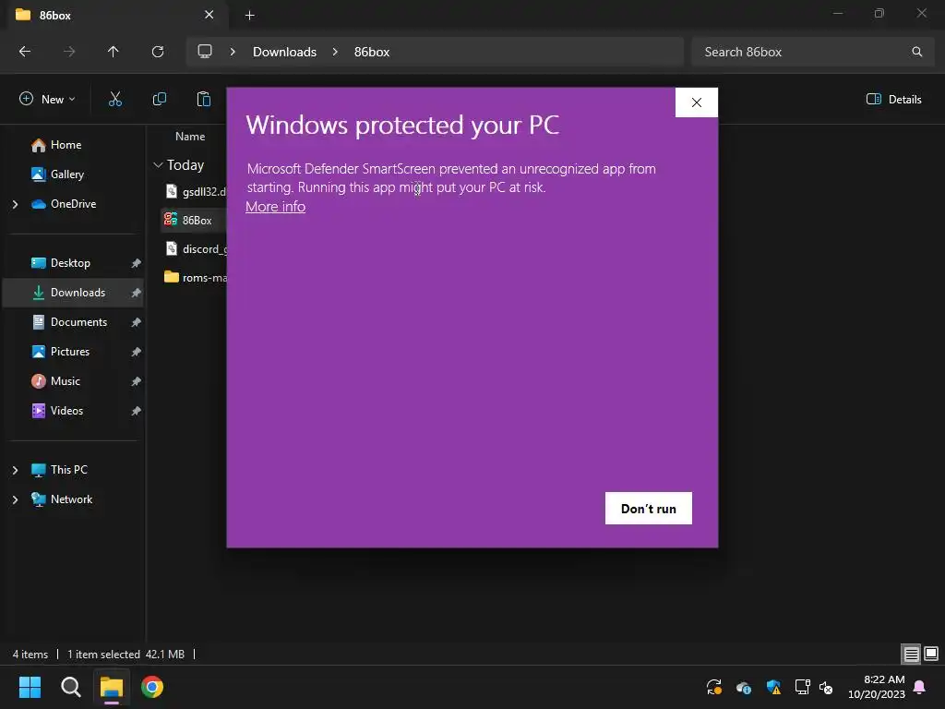The width and height of the screenshot is (945, 709).
Task: Click the Copy icon in toolbar
Action: [x=160, y=99]
